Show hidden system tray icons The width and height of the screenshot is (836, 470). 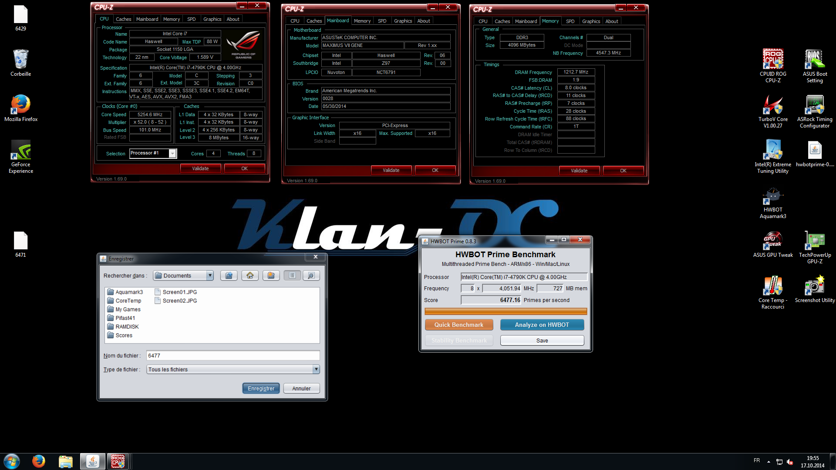[x=769, y=462]
